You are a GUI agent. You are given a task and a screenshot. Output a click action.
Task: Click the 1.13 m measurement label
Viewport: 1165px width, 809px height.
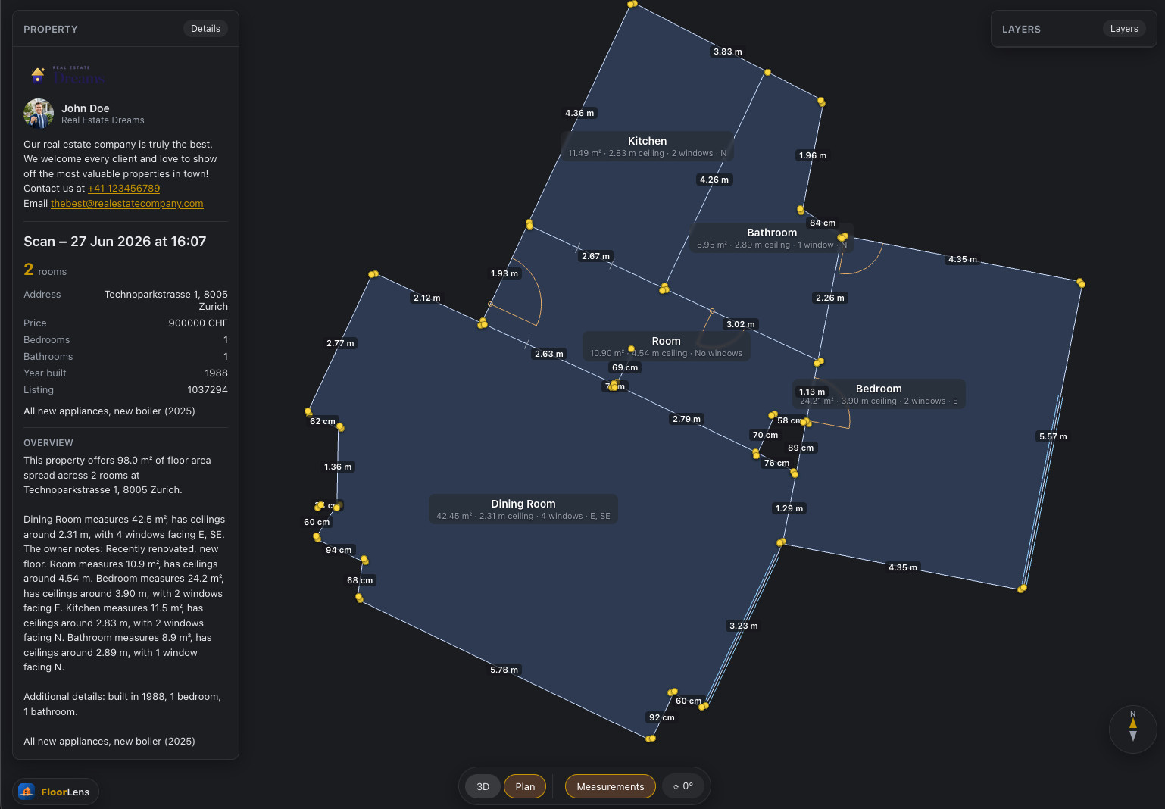[x=812, y=392]
